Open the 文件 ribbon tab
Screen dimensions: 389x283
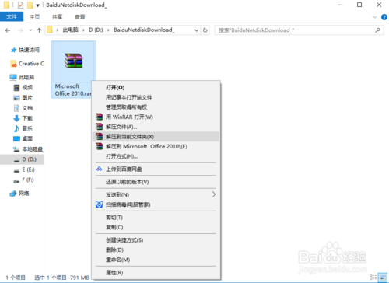coord(12,17)
